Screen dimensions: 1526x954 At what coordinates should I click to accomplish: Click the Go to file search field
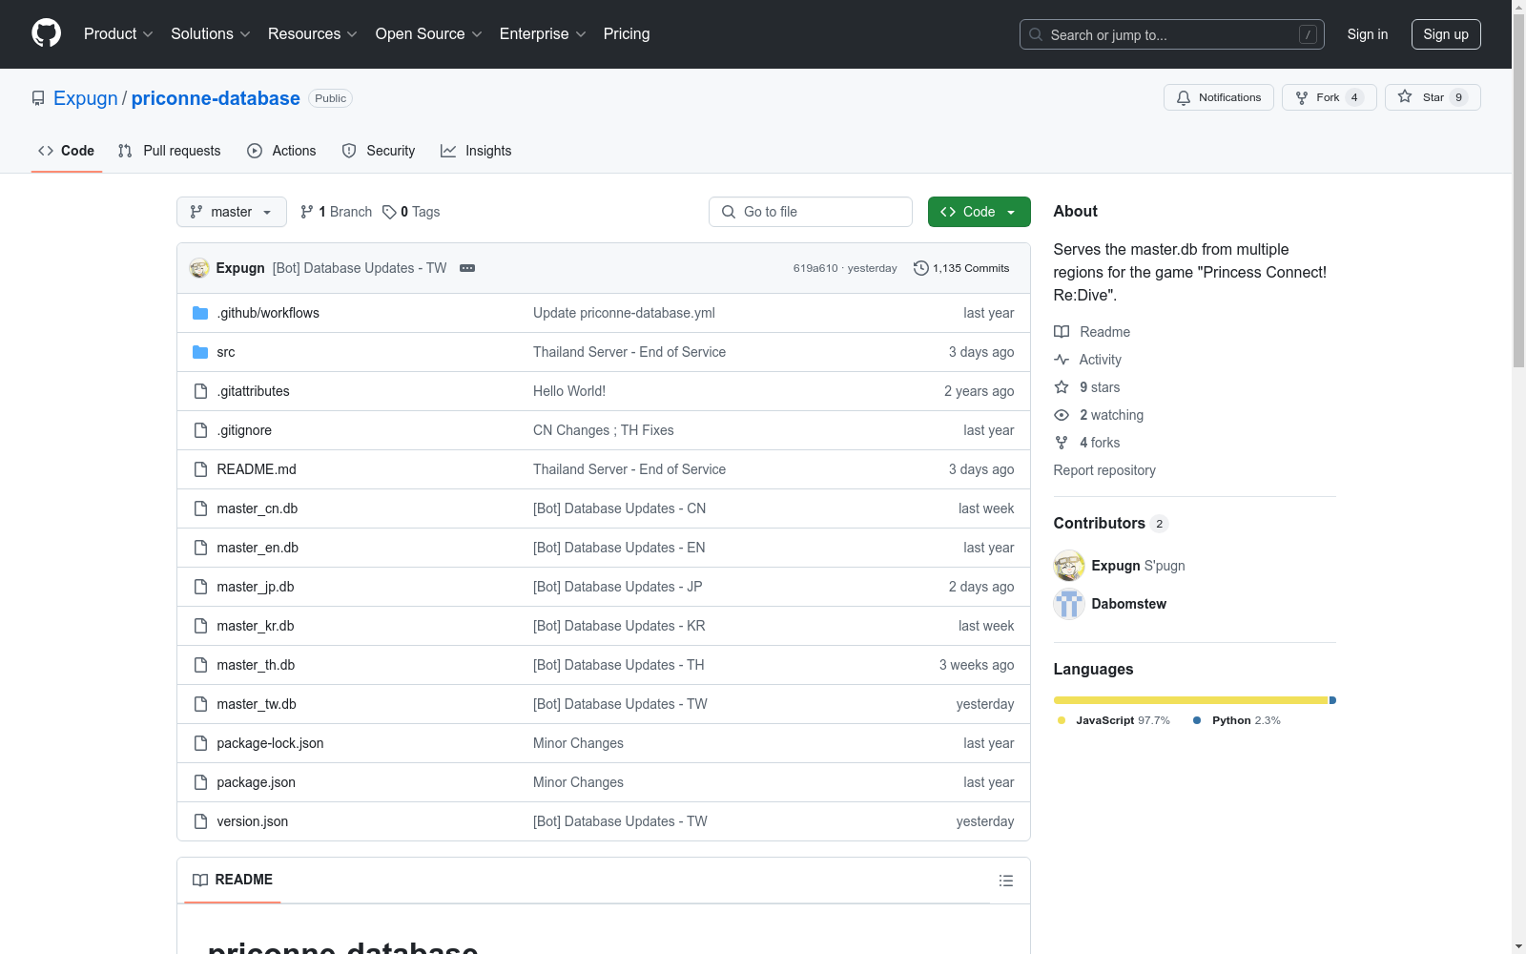click(811, 212)
